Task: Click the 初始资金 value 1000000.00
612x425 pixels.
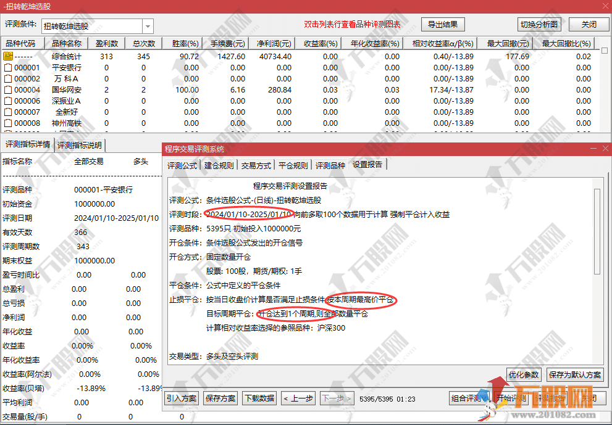Action: (94, 204)
